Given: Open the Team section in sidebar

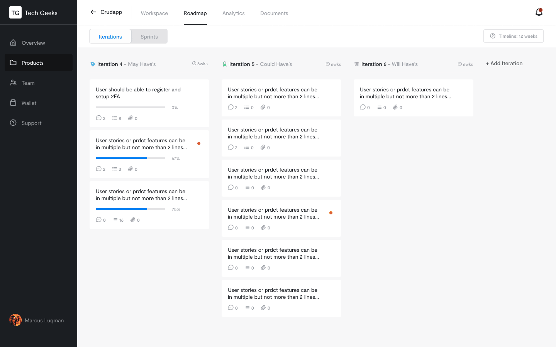Looking at the screenshot, I should coord(28,83).
